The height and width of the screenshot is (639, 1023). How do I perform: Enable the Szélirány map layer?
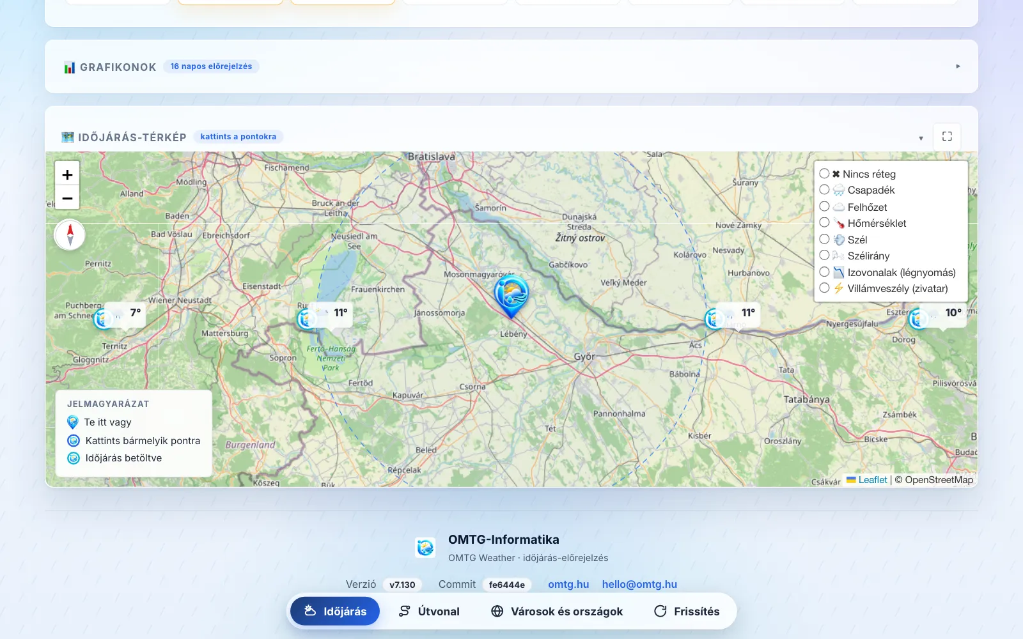(x=825, y=255)
